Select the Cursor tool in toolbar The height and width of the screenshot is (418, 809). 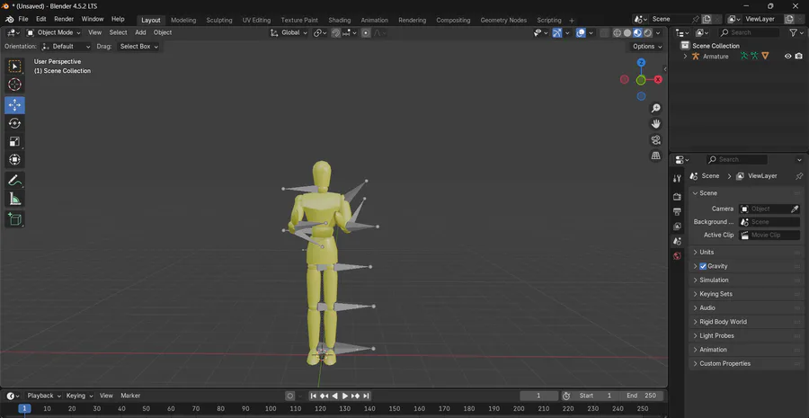(x=14, y=84)
